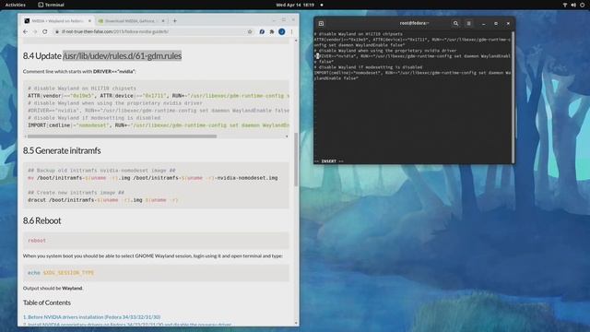Switch to the Download NVIDIA GeForce tab
Image resolution: width=590 pixels, height=332 pixels.
tap(131, 20)
